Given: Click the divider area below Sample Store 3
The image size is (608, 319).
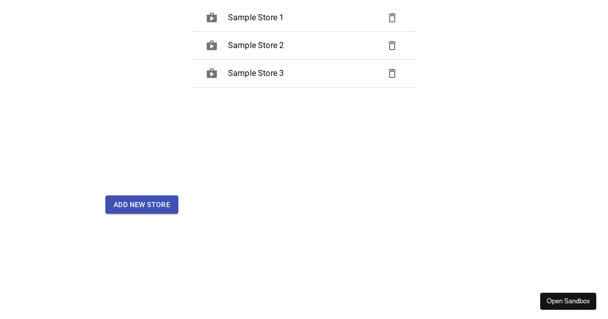Looking at the screenshot, I should click(304, 87).
